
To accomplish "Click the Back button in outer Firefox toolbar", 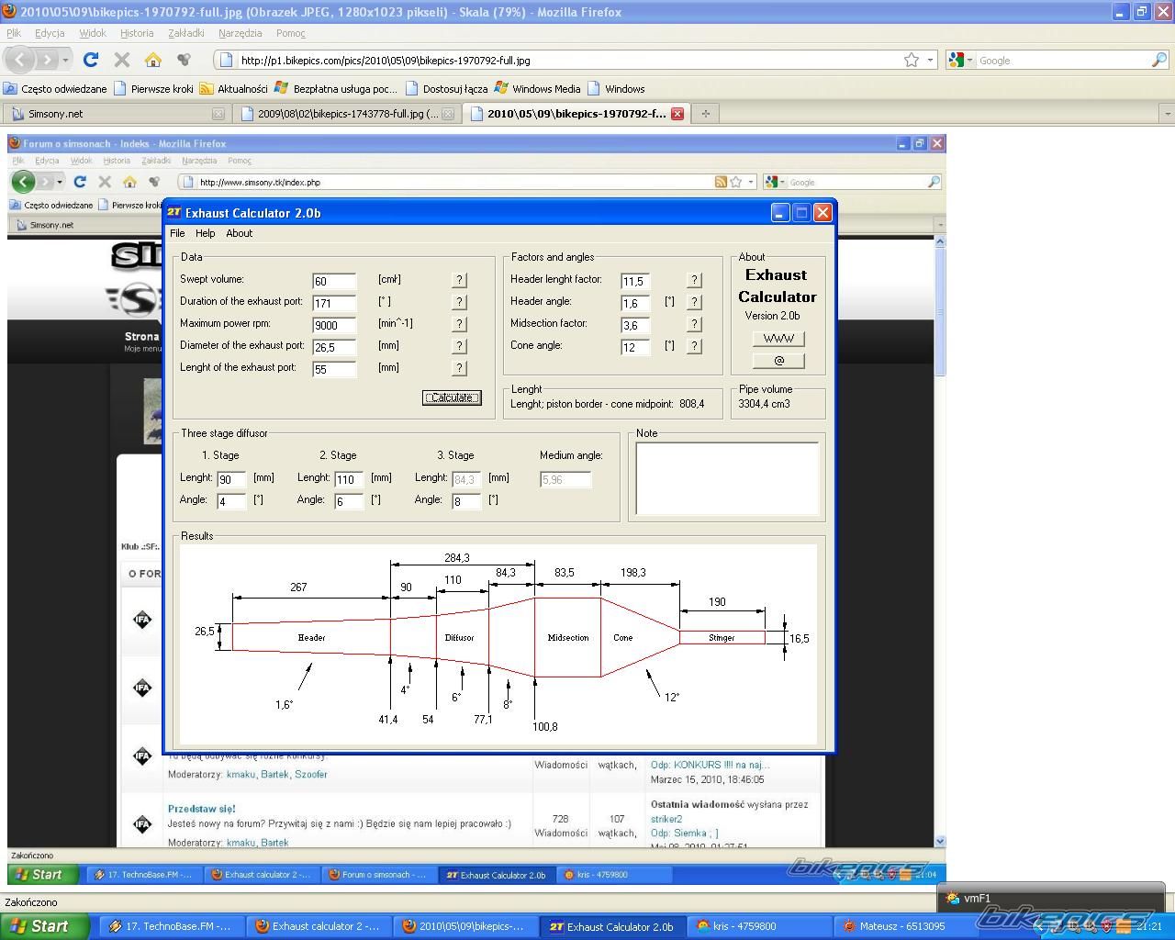I will tap(20, 60).
